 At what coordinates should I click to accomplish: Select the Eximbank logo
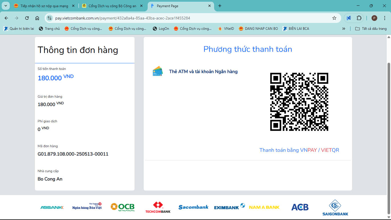pyautogui.click(x=230, y=207)
